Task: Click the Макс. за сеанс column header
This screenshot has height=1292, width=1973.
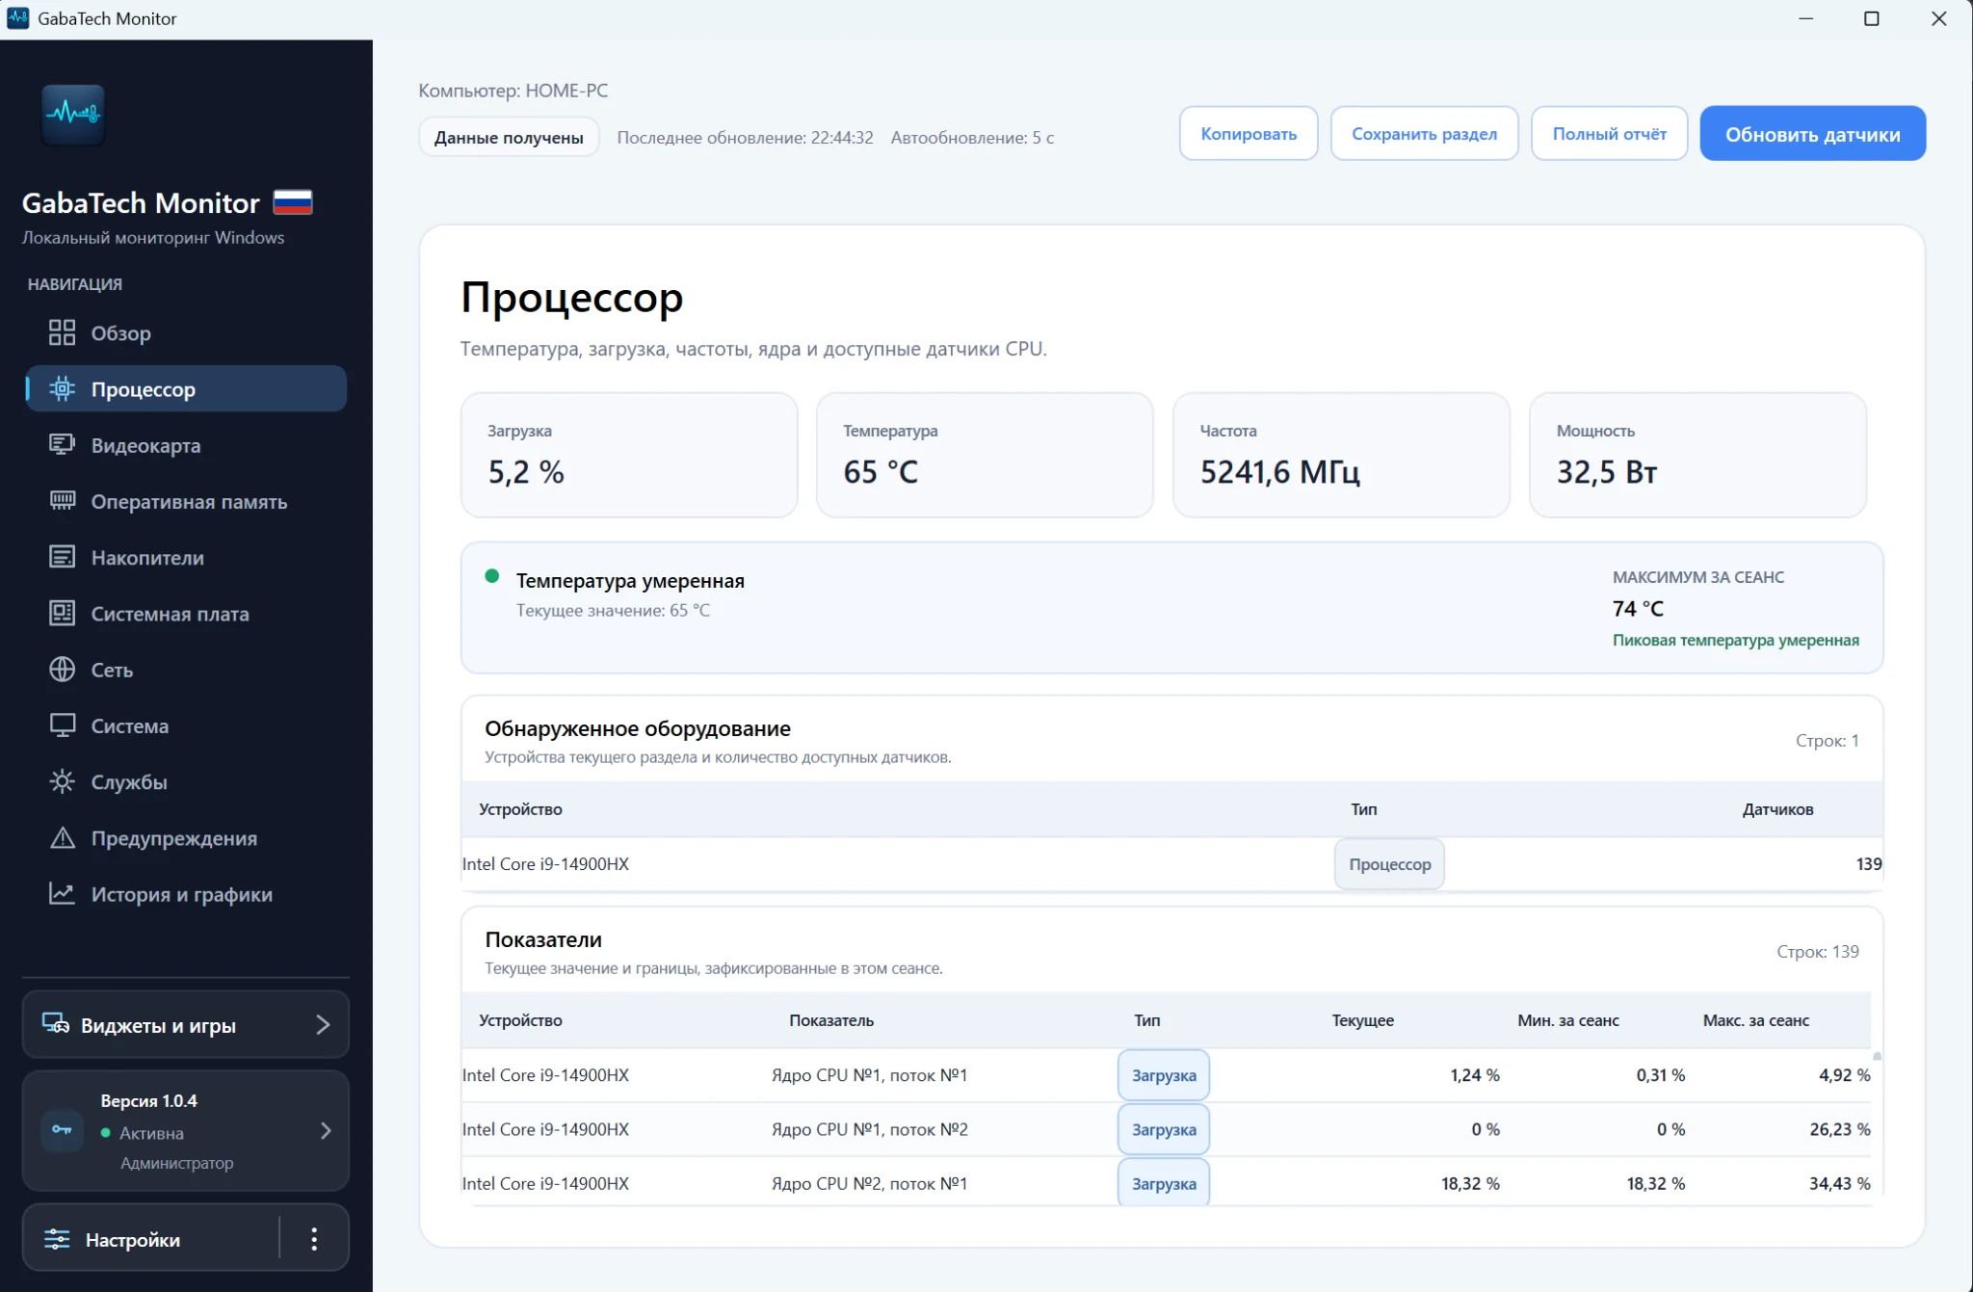Action: coord(1755,1019)
